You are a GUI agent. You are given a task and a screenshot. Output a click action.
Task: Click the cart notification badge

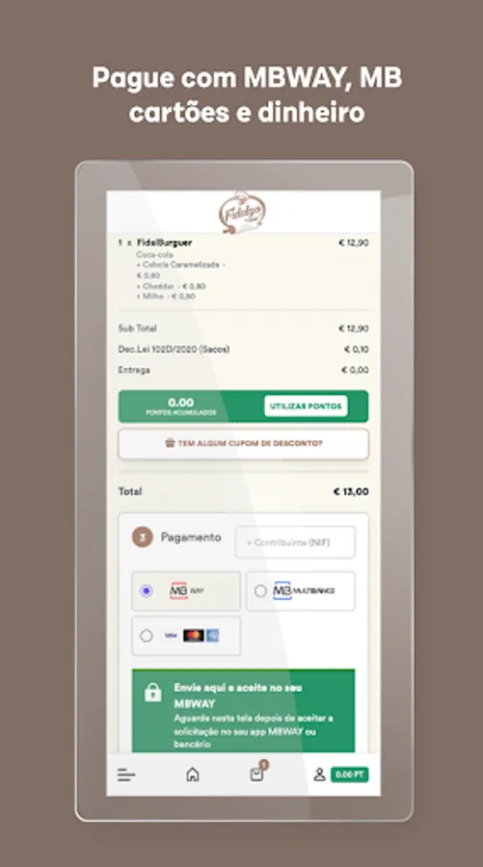pyautogui.click(x=264, y=764)
